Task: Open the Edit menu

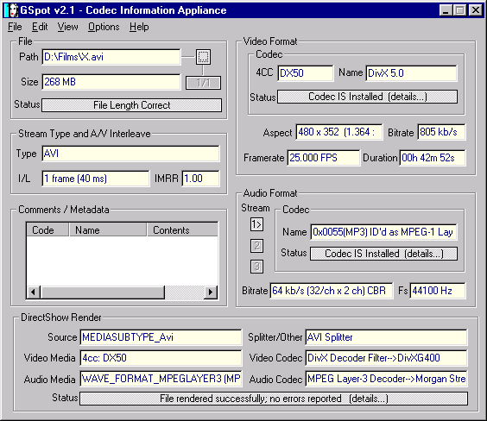Action: point(40,27)
